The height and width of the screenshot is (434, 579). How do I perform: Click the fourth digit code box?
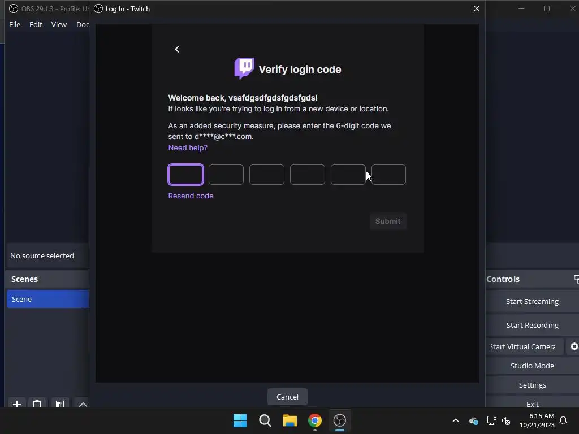(307, 175)
